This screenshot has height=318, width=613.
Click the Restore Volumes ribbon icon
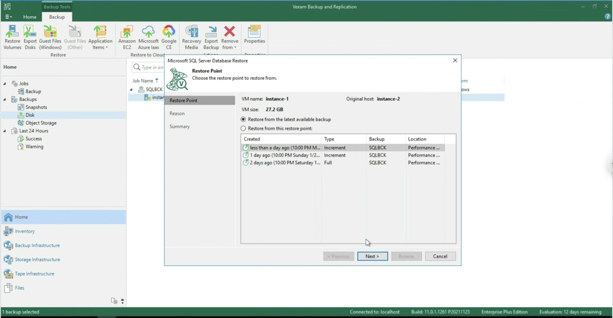[x=12, y=37]
